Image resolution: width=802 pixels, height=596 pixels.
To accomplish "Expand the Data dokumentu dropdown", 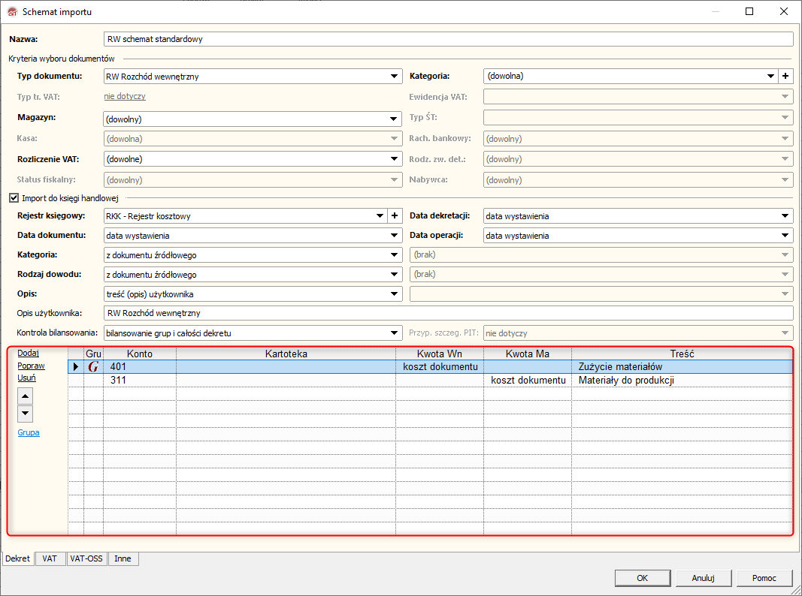I will (x=394, y=236).
